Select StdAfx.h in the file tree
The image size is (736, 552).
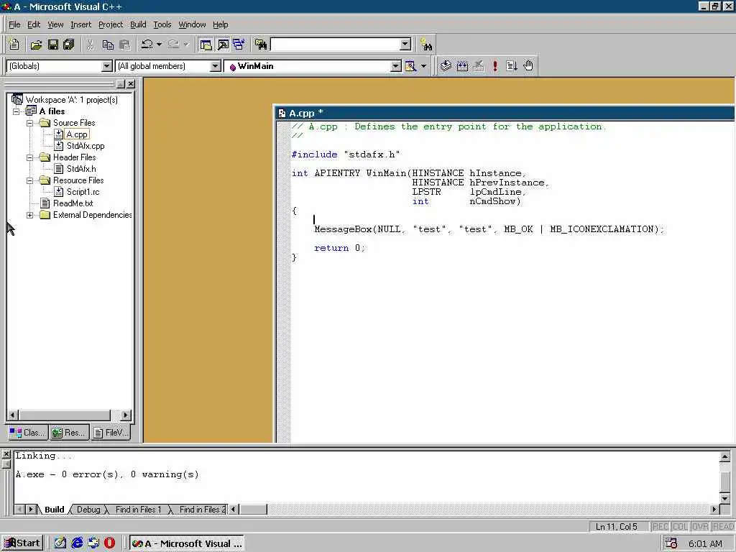pyautogui.click(x=81, y=169)
